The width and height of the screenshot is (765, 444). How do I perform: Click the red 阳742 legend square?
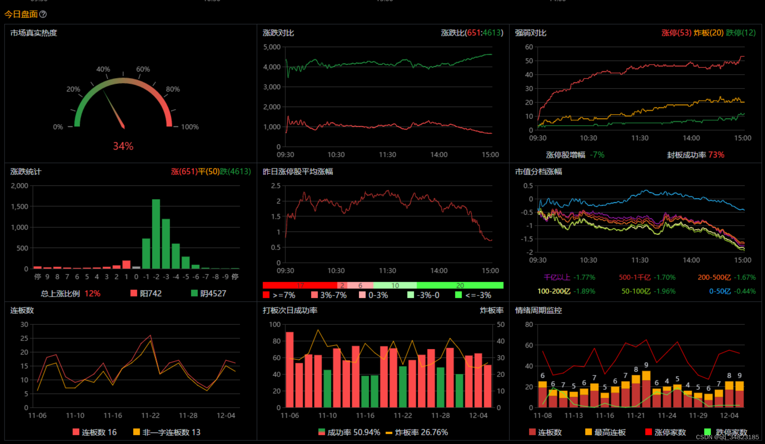(x=134, y=293)
